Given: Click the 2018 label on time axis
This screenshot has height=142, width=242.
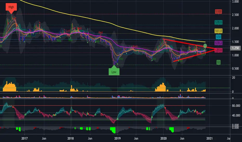Looking at the screenshot, I should 71,138.
